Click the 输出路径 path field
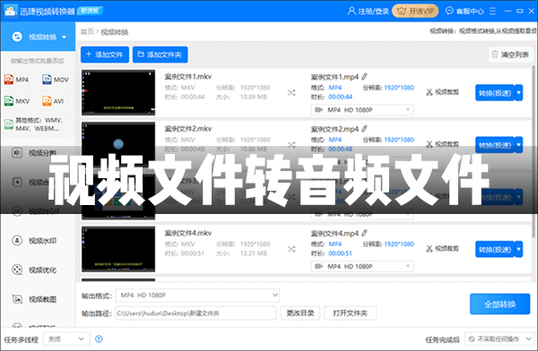Viewport: 538px width, 351px height. tap(195, 313)
